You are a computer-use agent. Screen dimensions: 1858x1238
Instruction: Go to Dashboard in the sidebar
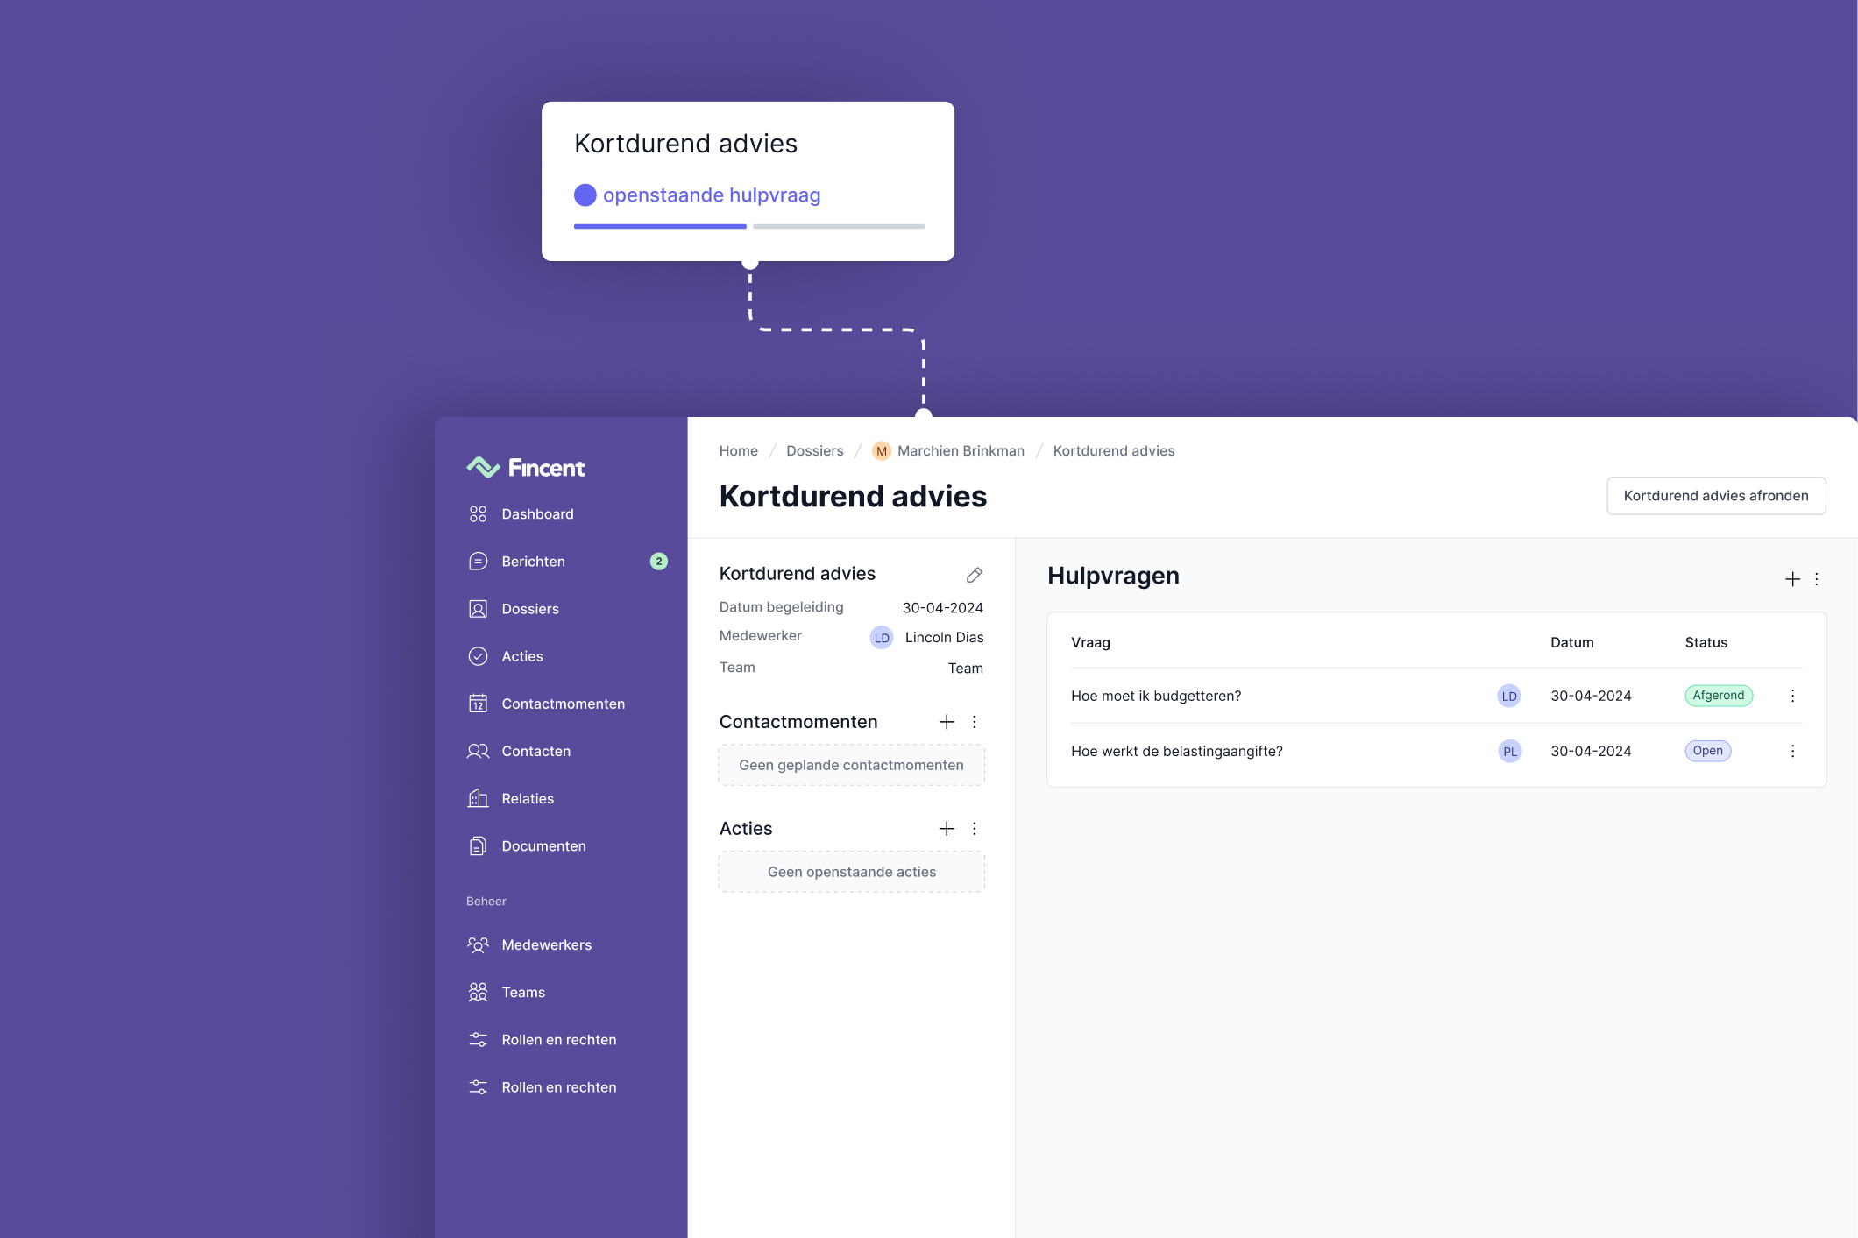[536, 514]
